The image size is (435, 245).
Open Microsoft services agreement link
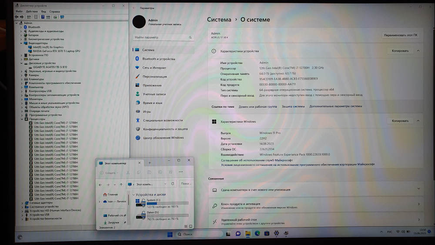point(257,160)
